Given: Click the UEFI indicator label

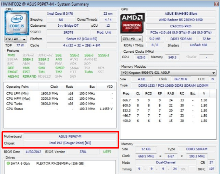Looking at the screenshot, I should [x=107, y=152].
